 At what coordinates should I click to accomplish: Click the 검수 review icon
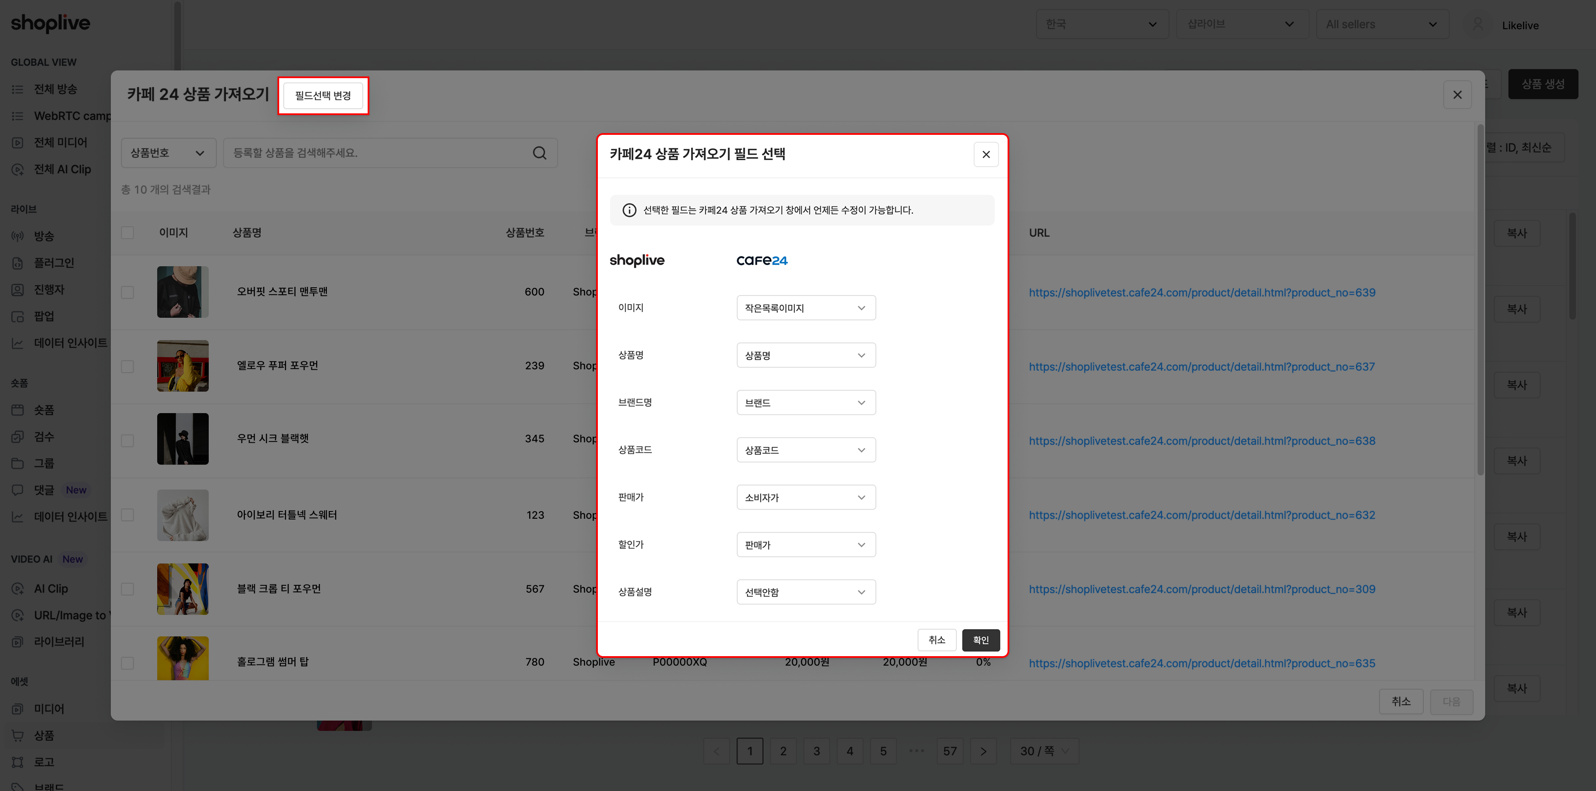17,437
